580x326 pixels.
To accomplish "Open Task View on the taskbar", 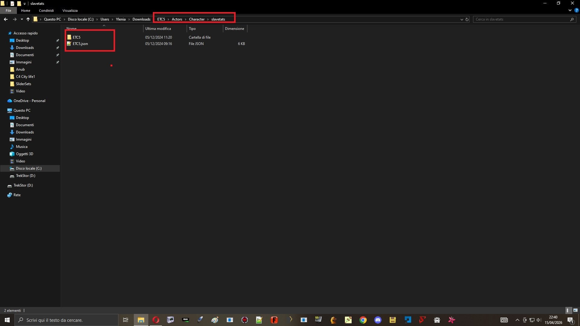I will point(126,320).
